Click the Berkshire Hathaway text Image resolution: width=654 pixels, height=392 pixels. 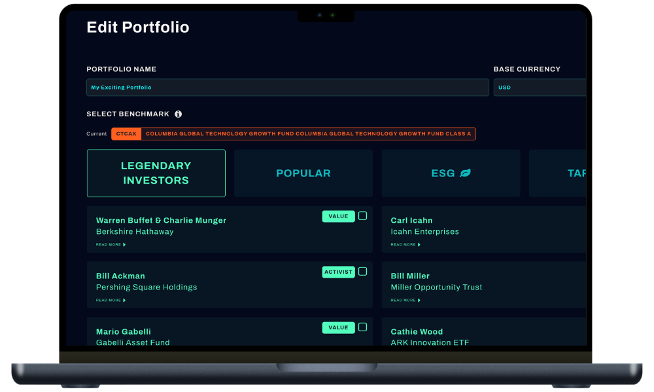[x=135, y=232]
